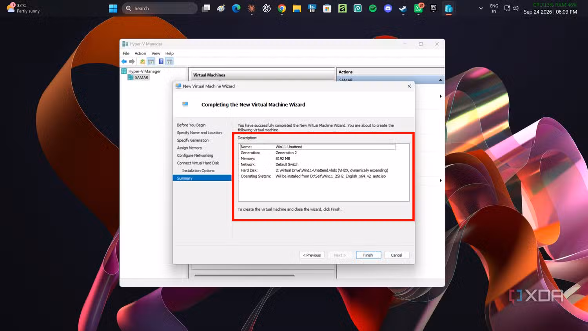Open Microsoft Edge from the taskbar
Screen dimensions: 588x331
(236, 8)
